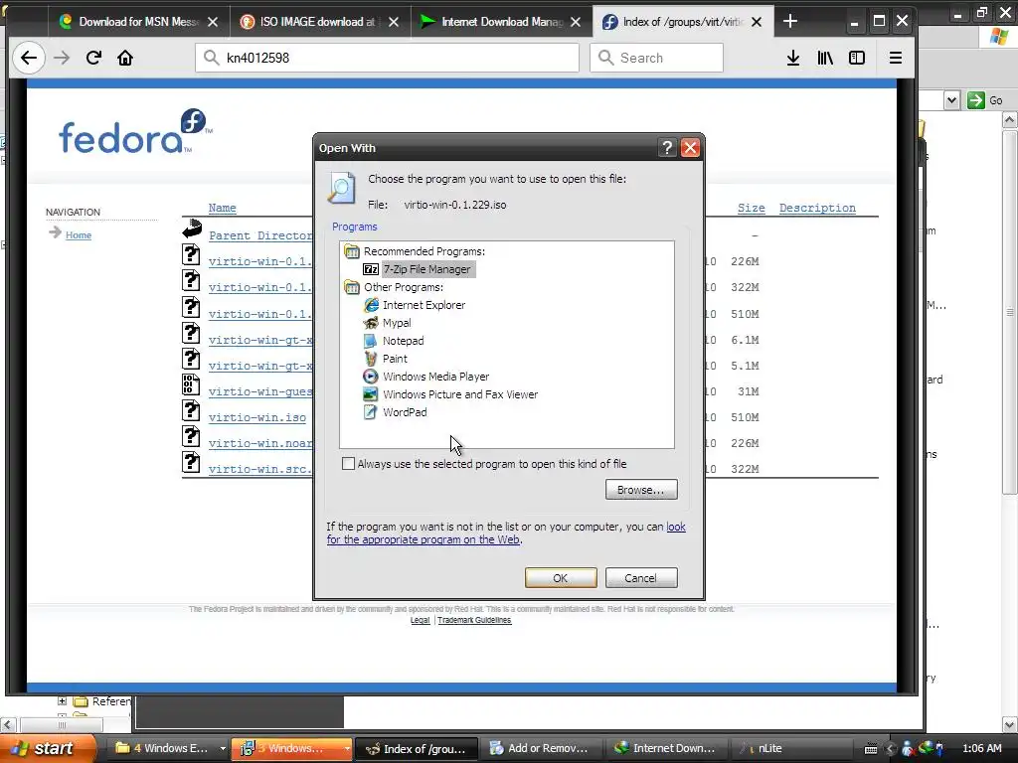Sort listing by Description column
This screenshot has width=1018, height=763.
coord(817,208)
